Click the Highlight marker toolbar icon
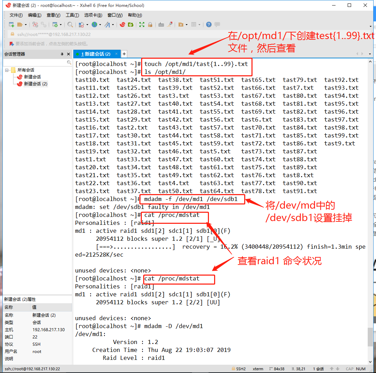 click(169, 25)
